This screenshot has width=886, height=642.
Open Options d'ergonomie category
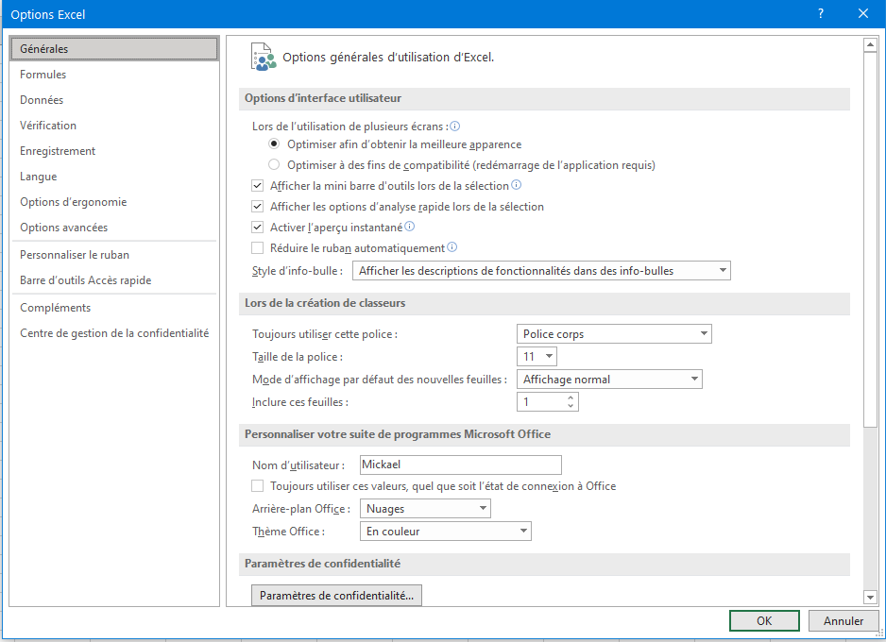tap(114, 202)
